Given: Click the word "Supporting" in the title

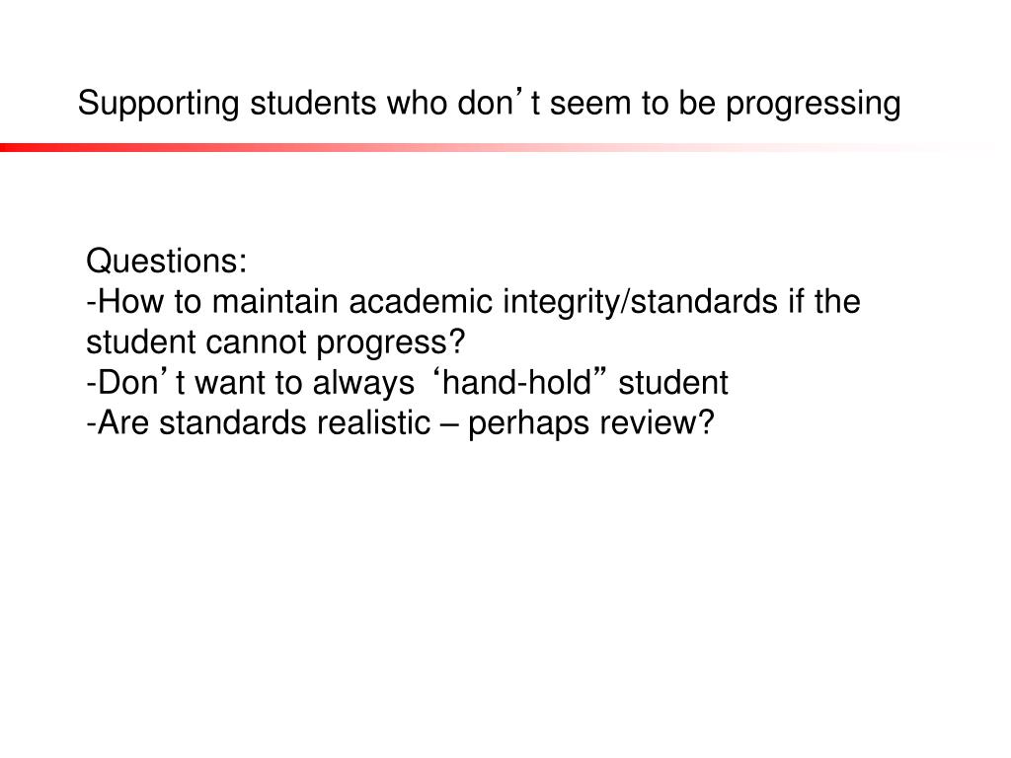Looking at the screenshot, I should pos(159,104).
